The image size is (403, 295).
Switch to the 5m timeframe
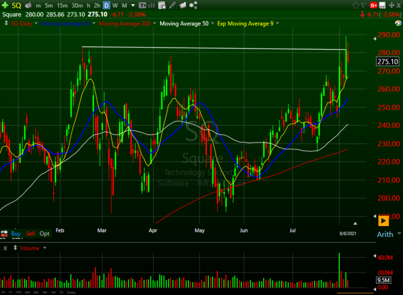(x=49, y=6)
